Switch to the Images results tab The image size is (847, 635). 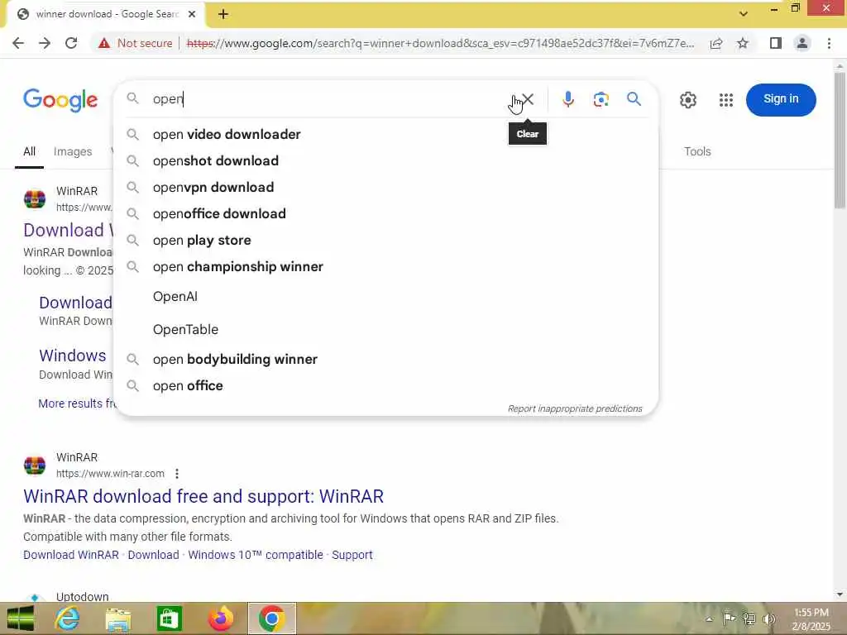[73, 152]
